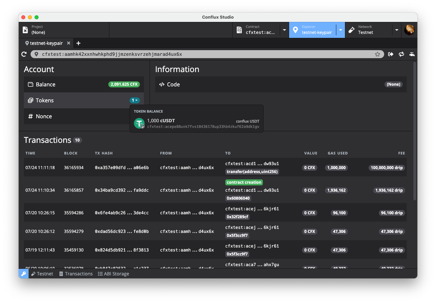Click the Project file icon
436x303 pixels.
tap(25, 30)
